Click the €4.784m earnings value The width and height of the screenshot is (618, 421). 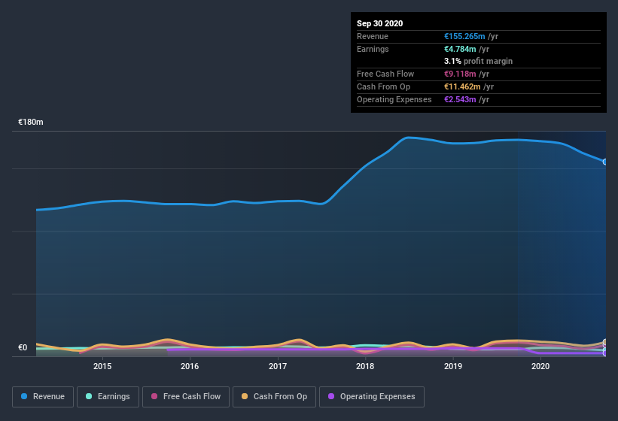click(460, 49)
